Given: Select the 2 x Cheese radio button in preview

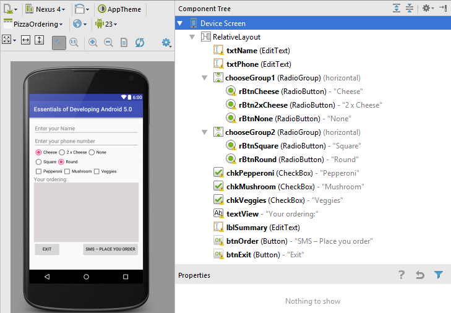Looking at the screenshot, I should pos(73,152).
